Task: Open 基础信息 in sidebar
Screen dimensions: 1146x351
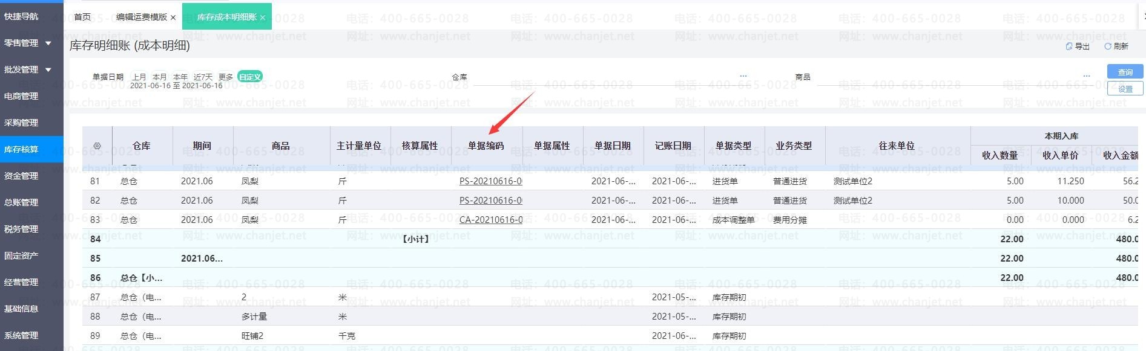Action: coord(21,309)
